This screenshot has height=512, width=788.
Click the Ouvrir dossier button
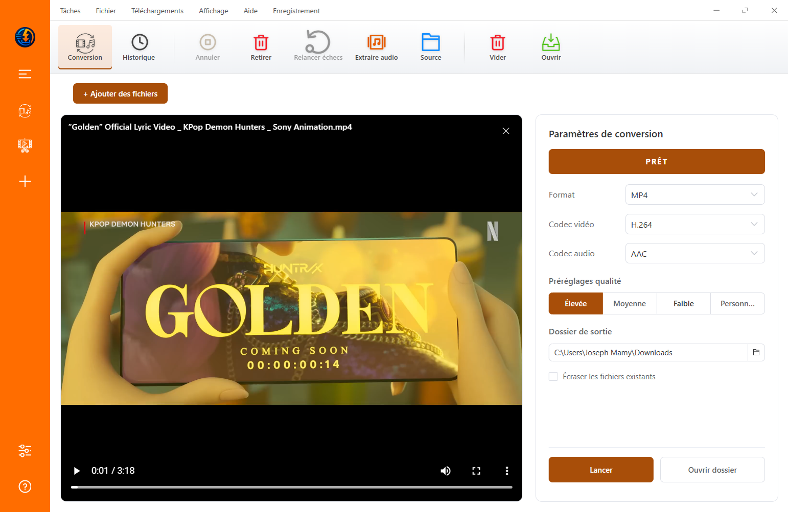pyautogui.click(x=712, y=470)
